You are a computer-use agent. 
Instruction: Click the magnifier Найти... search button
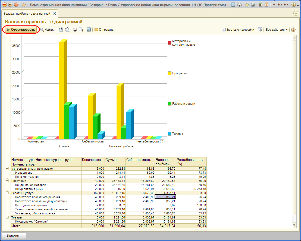point(48,30)
